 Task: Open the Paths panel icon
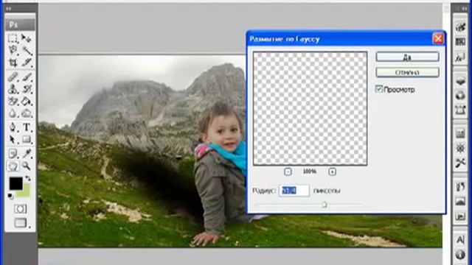(460, 110)
